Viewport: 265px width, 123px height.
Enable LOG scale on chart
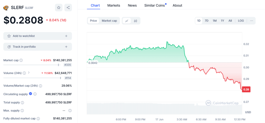point(241,21)
